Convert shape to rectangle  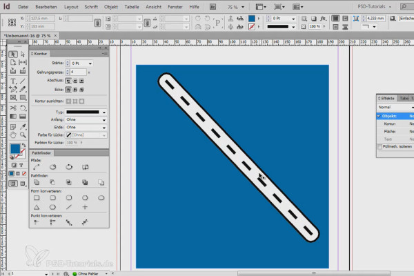pyautogui.click(x=37, y=198)
